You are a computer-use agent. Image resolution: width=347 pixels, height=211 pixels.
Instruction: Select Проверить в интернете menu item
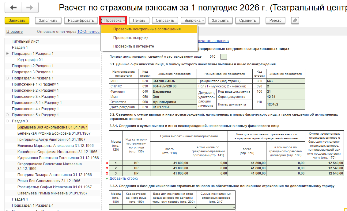coord(149,46)
